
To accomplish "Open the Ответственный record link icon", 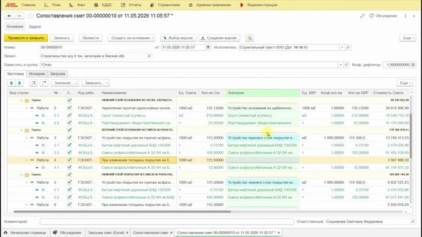I will pyautogui.click(x=413, y=221).
